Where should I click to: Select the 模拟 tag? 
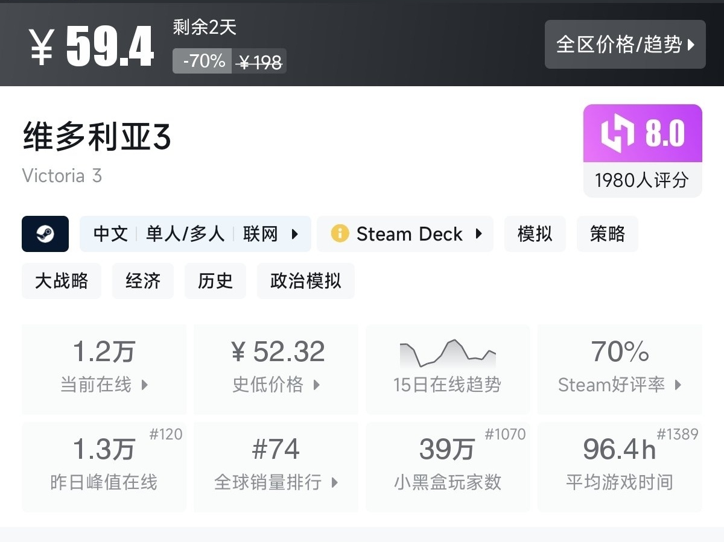[535, 234]
